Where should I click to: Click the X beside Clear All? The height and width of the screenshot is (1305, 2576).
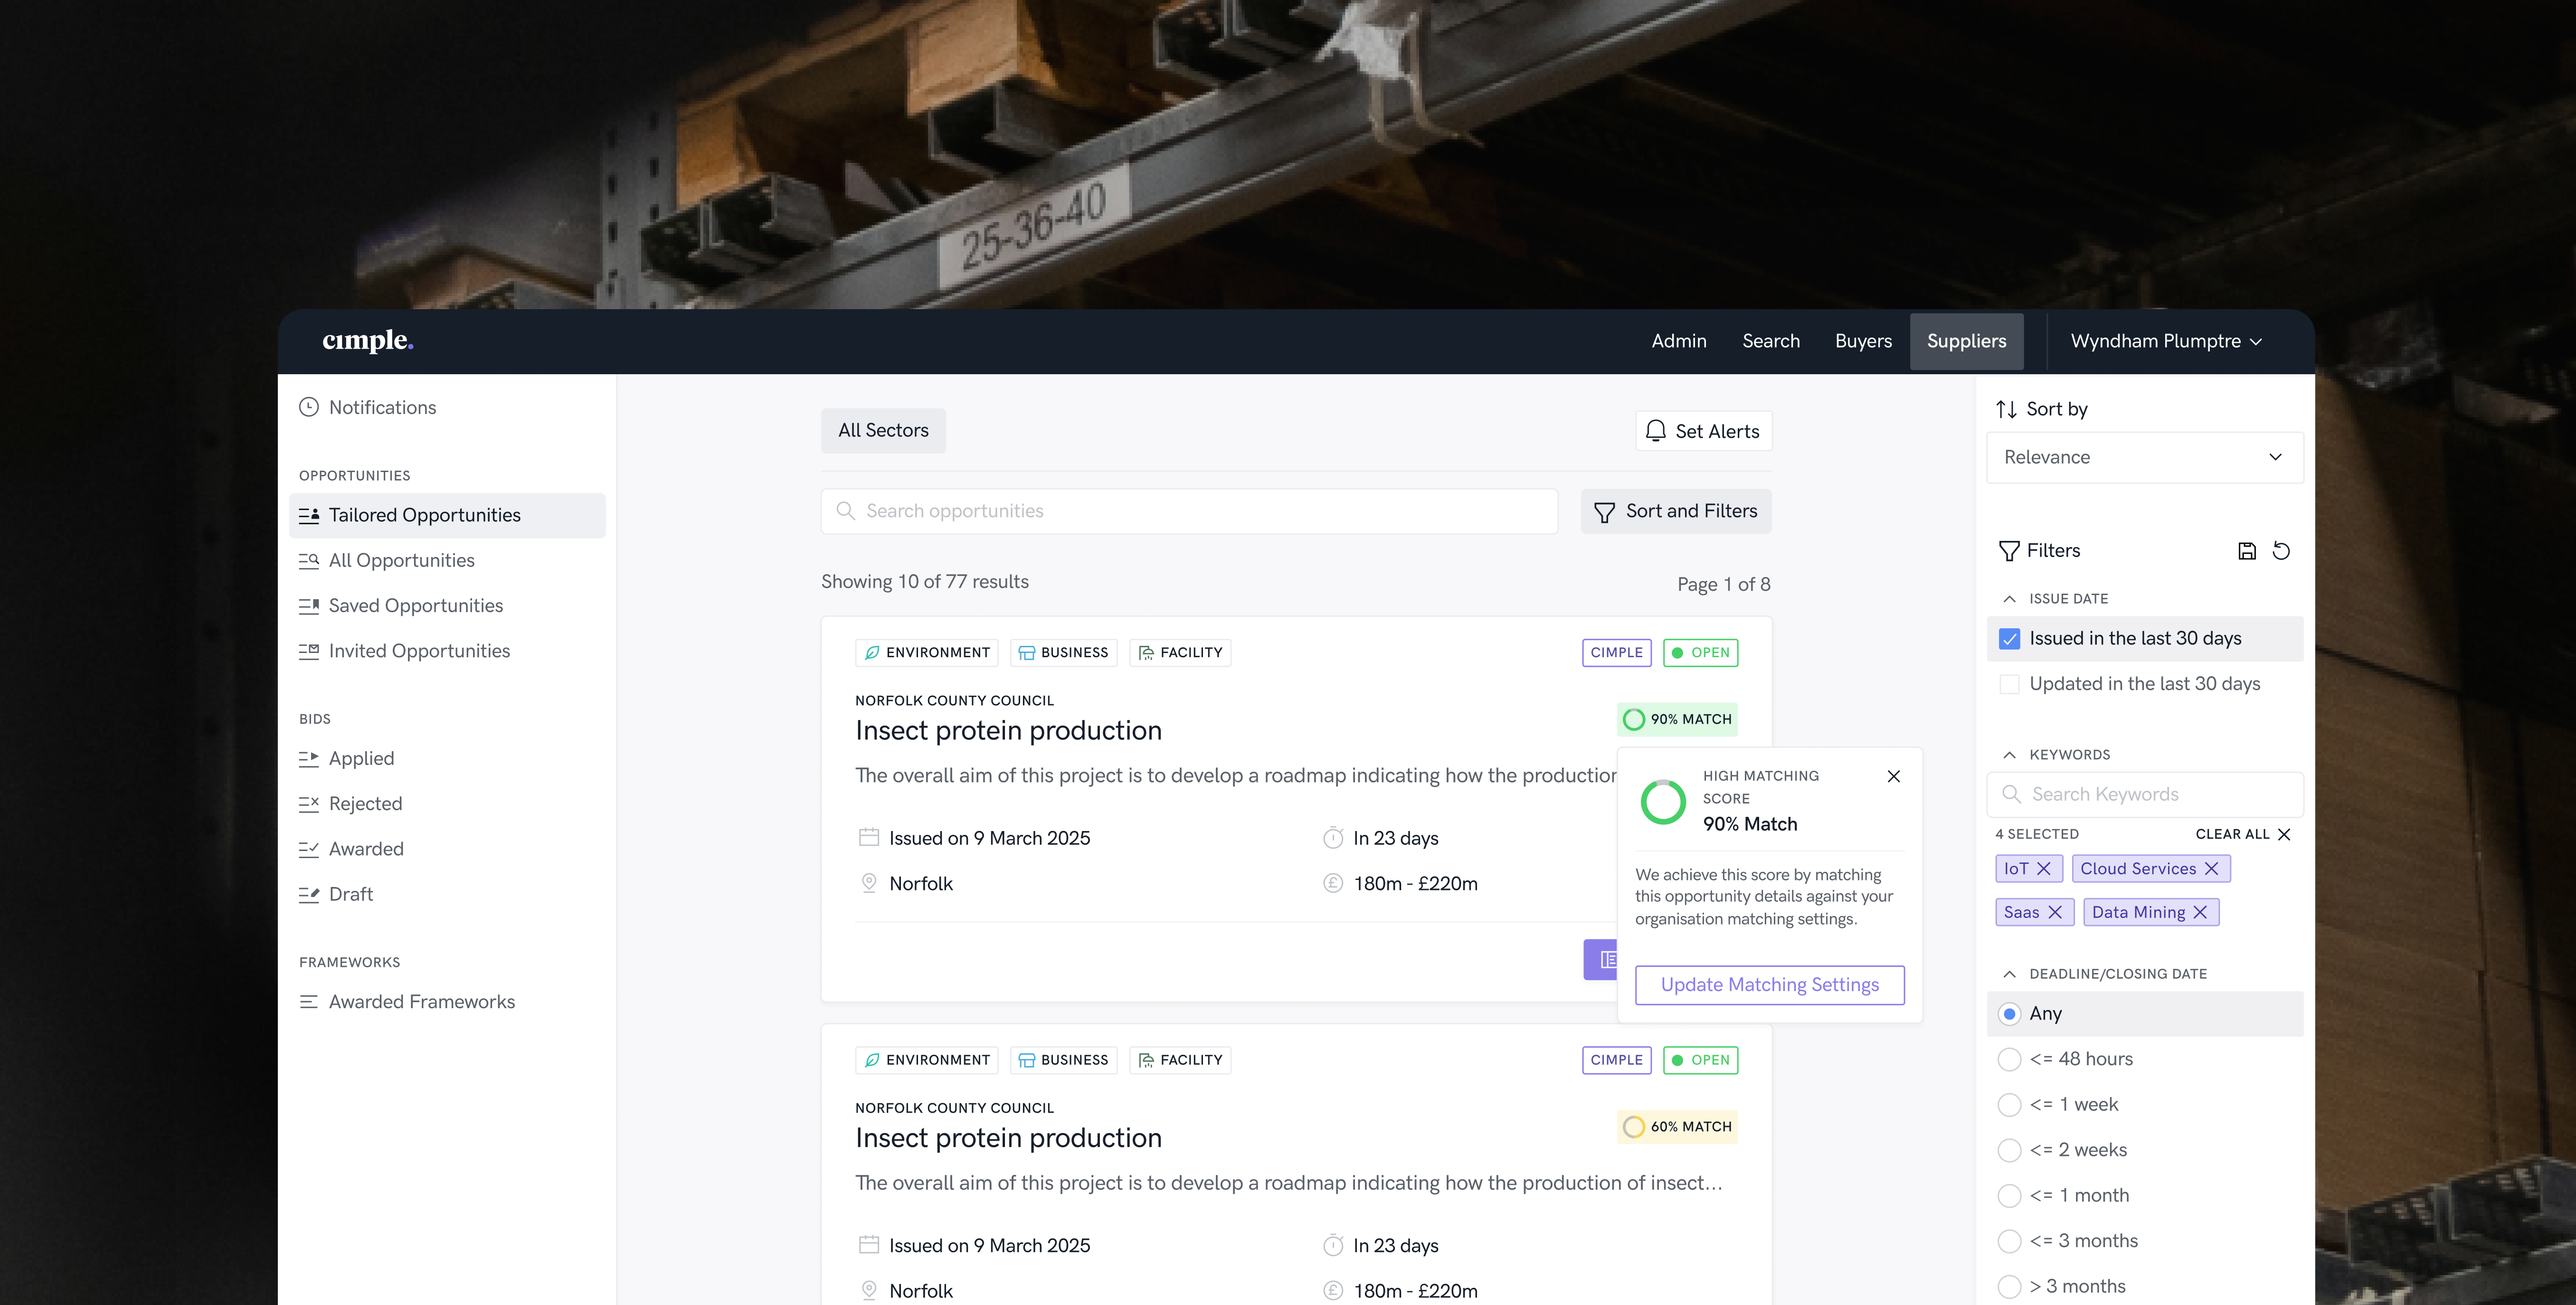(x=2284, y=834)
